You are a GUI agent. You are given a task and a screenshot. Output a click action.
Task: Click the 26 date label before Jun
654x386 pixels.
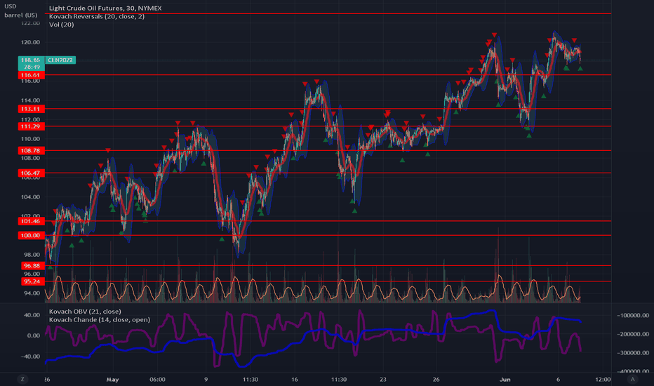coord(436,379)
